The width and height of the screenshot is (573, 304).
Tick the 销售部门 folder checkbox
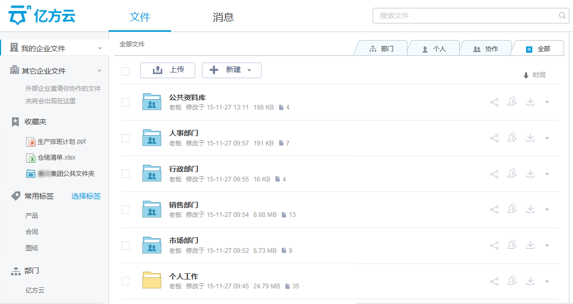pyautogui.click(x=126, y=210)
